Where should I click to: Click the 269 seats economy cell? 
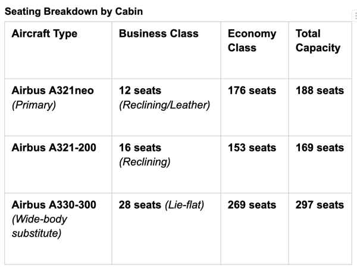point(255,229)
